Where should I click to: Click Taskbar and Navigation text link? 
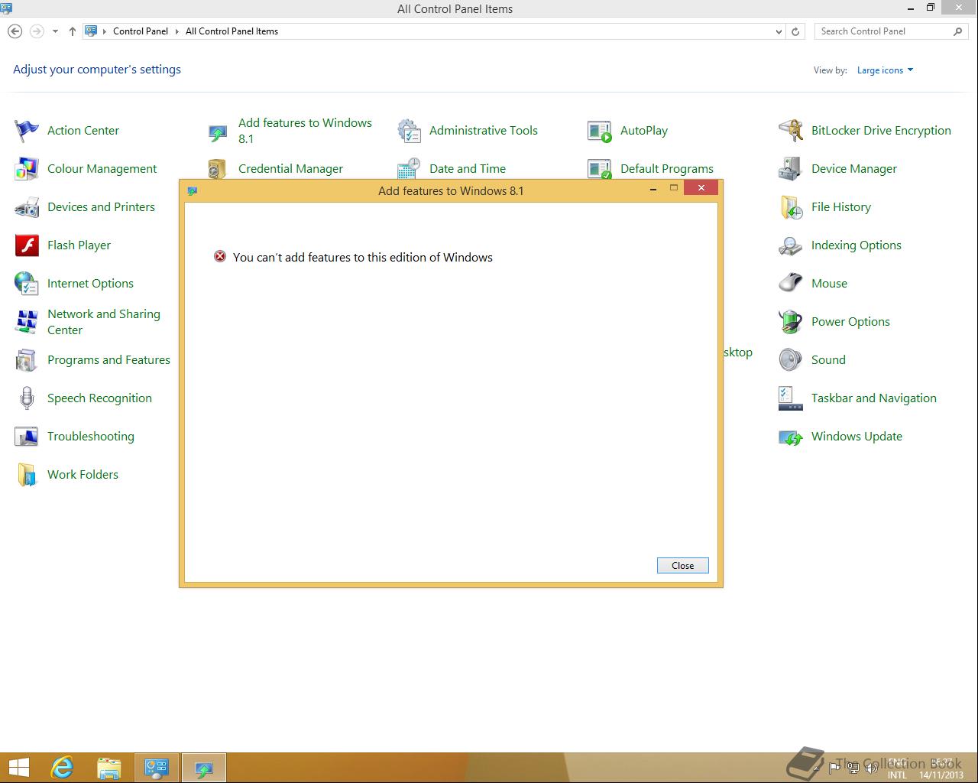873,398
